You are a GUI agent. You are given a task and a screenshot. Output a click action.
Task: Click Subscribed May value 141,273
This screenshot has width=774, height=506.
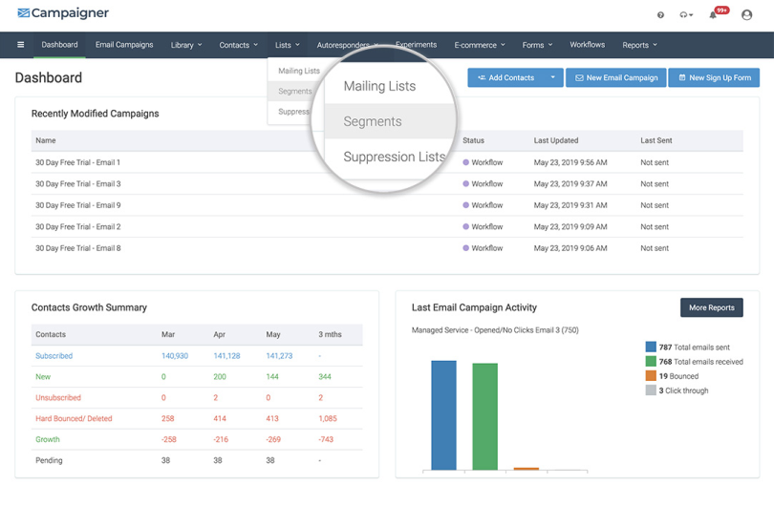tap(279, 355)
